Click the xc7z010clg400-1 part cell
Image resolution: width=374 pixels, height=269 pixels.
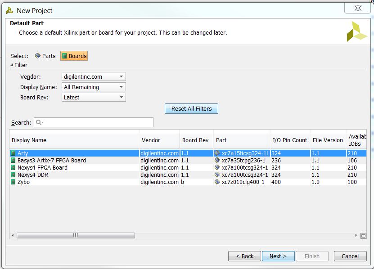[x=242, y=182]
